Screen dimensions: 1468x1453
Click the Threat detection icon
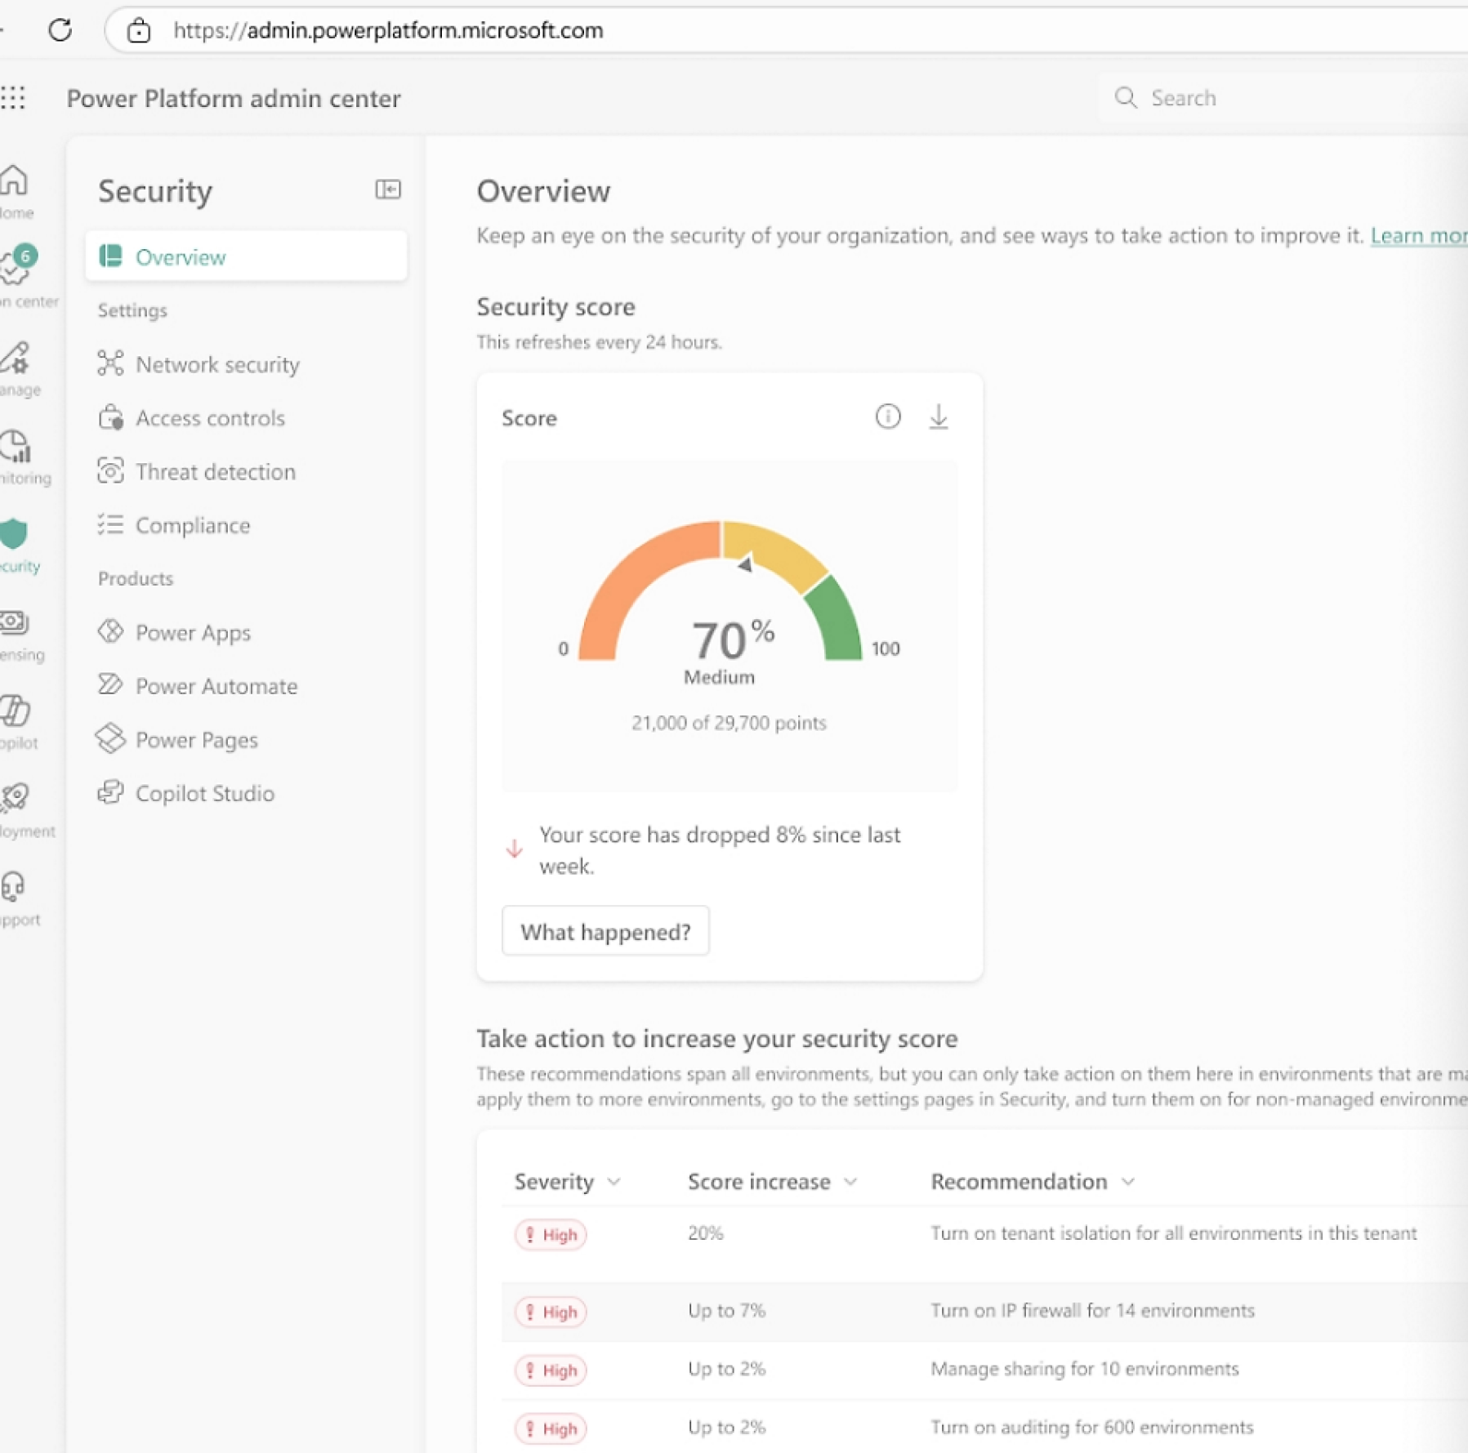click(110, 471)
